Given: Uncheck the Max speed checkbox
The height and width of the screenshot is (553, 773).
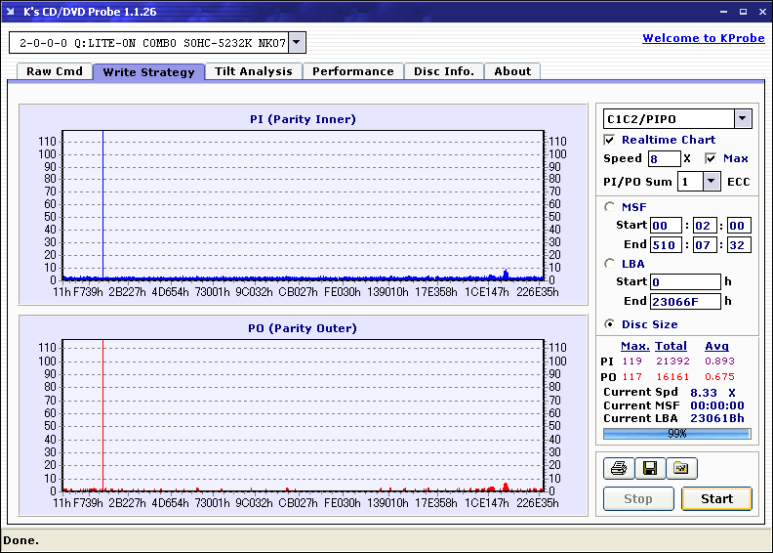Looking at the screenshot, I should coord(711,158).
